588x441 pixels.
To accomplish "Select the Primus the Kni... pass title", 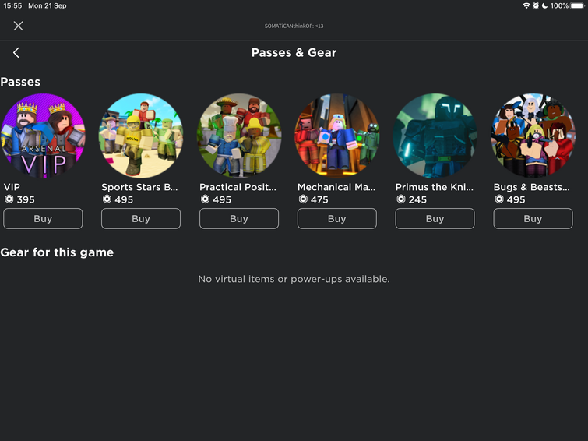I will tap(435, 187).
